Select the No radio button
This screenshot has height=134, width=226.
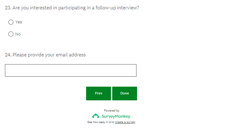(x=11, y=34)
